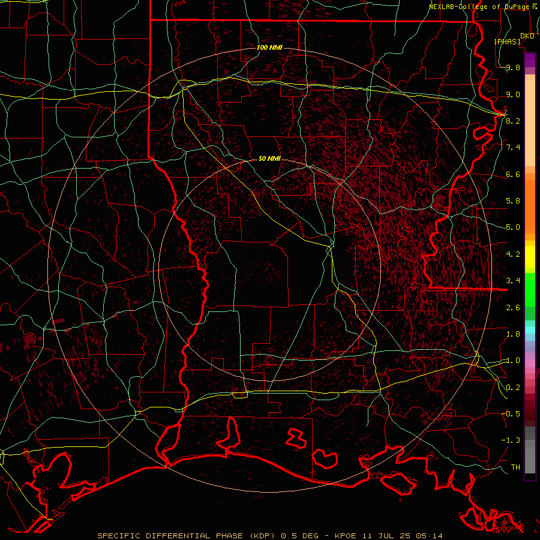
Task: Click the 9.8 scale value
Action: coord(513,68)
